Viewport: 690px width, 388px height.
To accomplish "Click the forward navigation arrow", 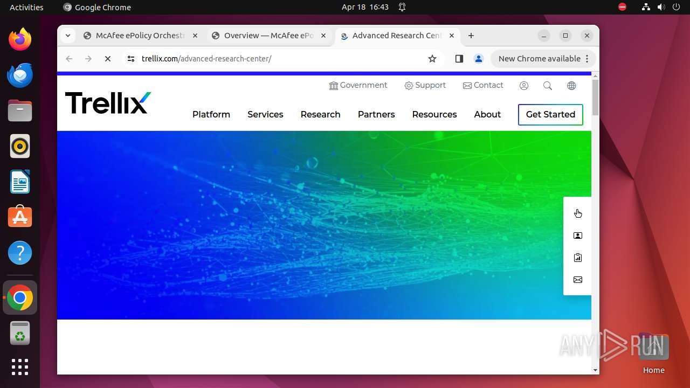I will tap(88, 59).
